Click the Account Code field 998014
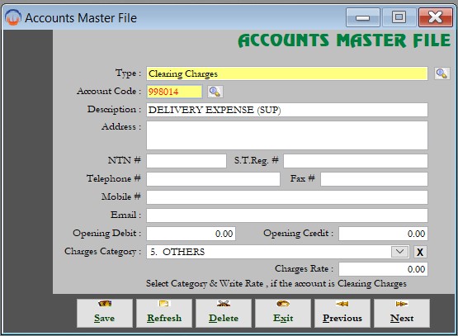The width and height of the screenshot is (458, 336). click(174, 92)
